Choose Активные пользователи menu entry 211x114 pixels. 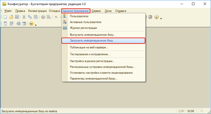pos(103,22)
